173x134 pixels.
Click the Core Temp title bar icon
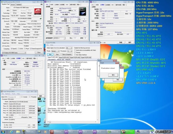2,91
